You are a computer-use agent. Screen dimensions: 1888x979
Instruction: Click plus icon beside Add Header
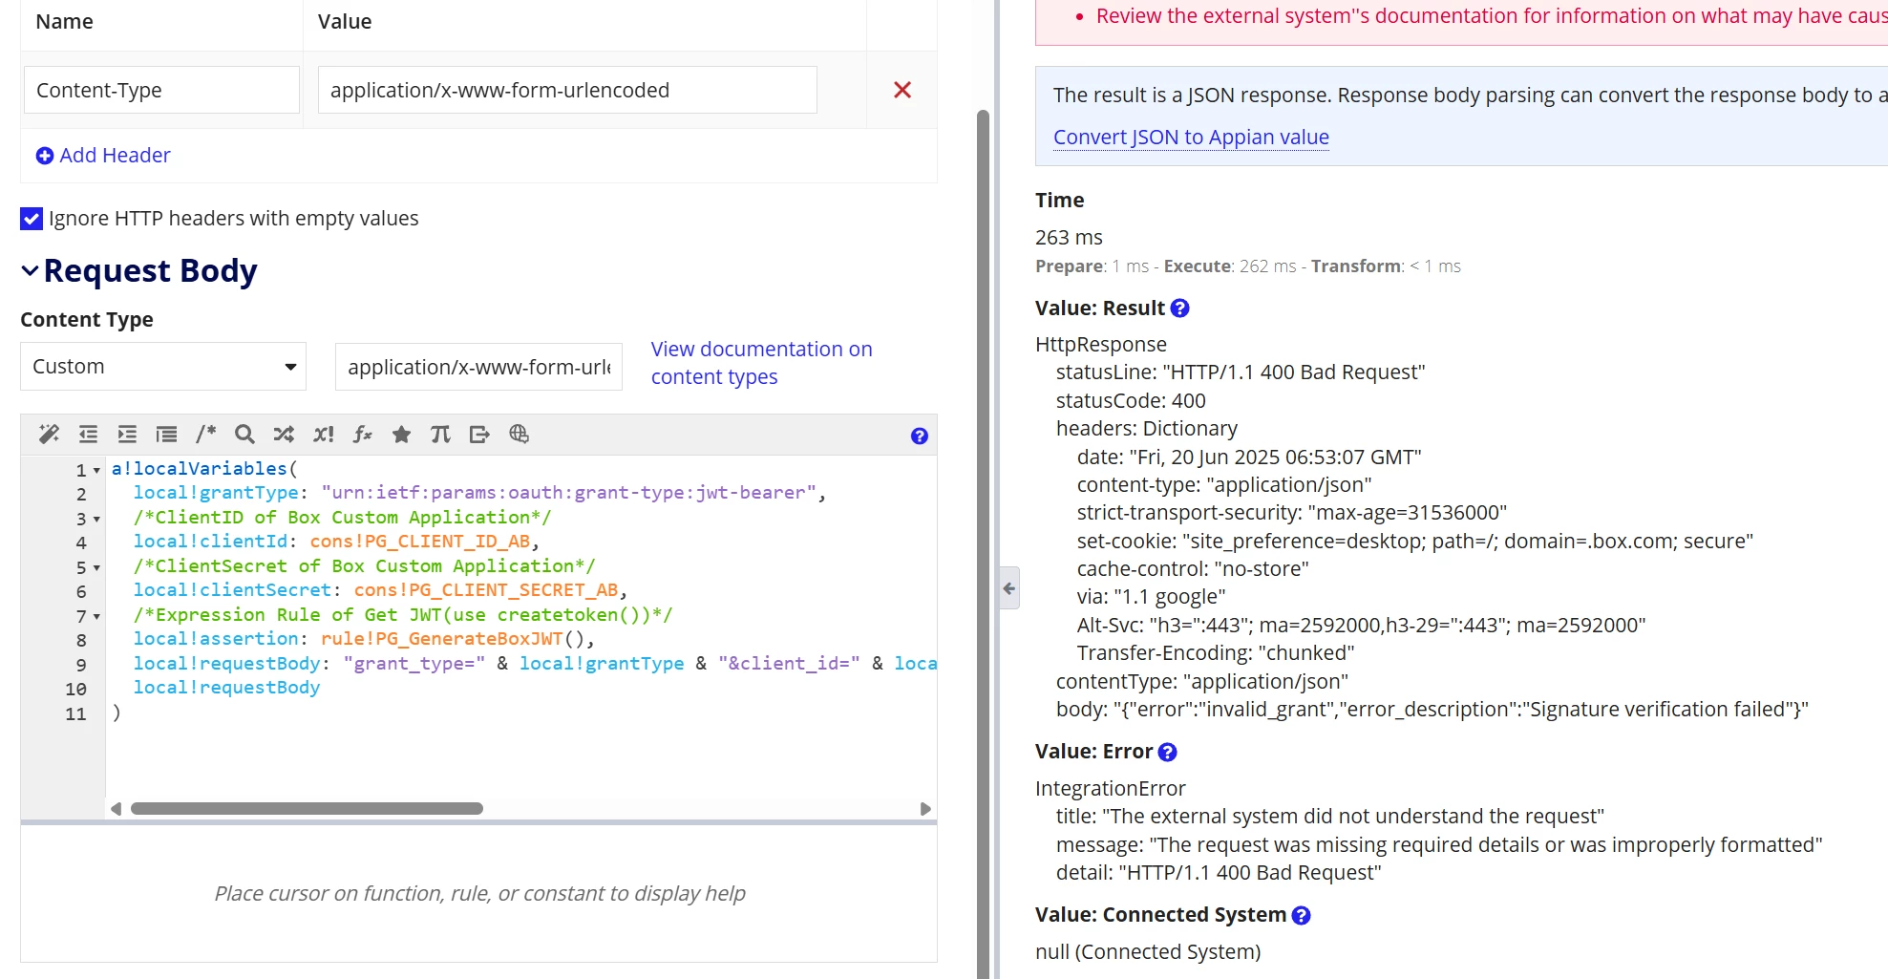click(x=45, y=156)
